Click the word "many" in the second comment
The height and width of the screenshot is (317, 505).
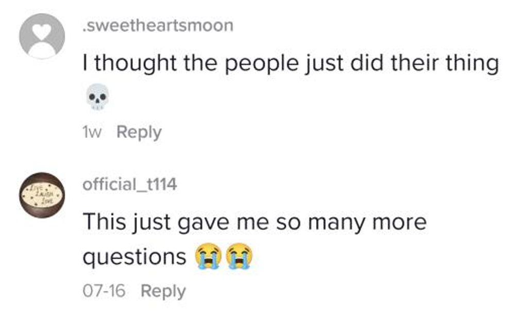pyautogui.click(x=329, y=222)
